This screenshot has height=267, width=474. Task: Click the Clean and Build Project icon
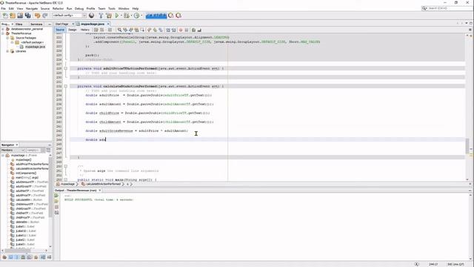point(109,16)
